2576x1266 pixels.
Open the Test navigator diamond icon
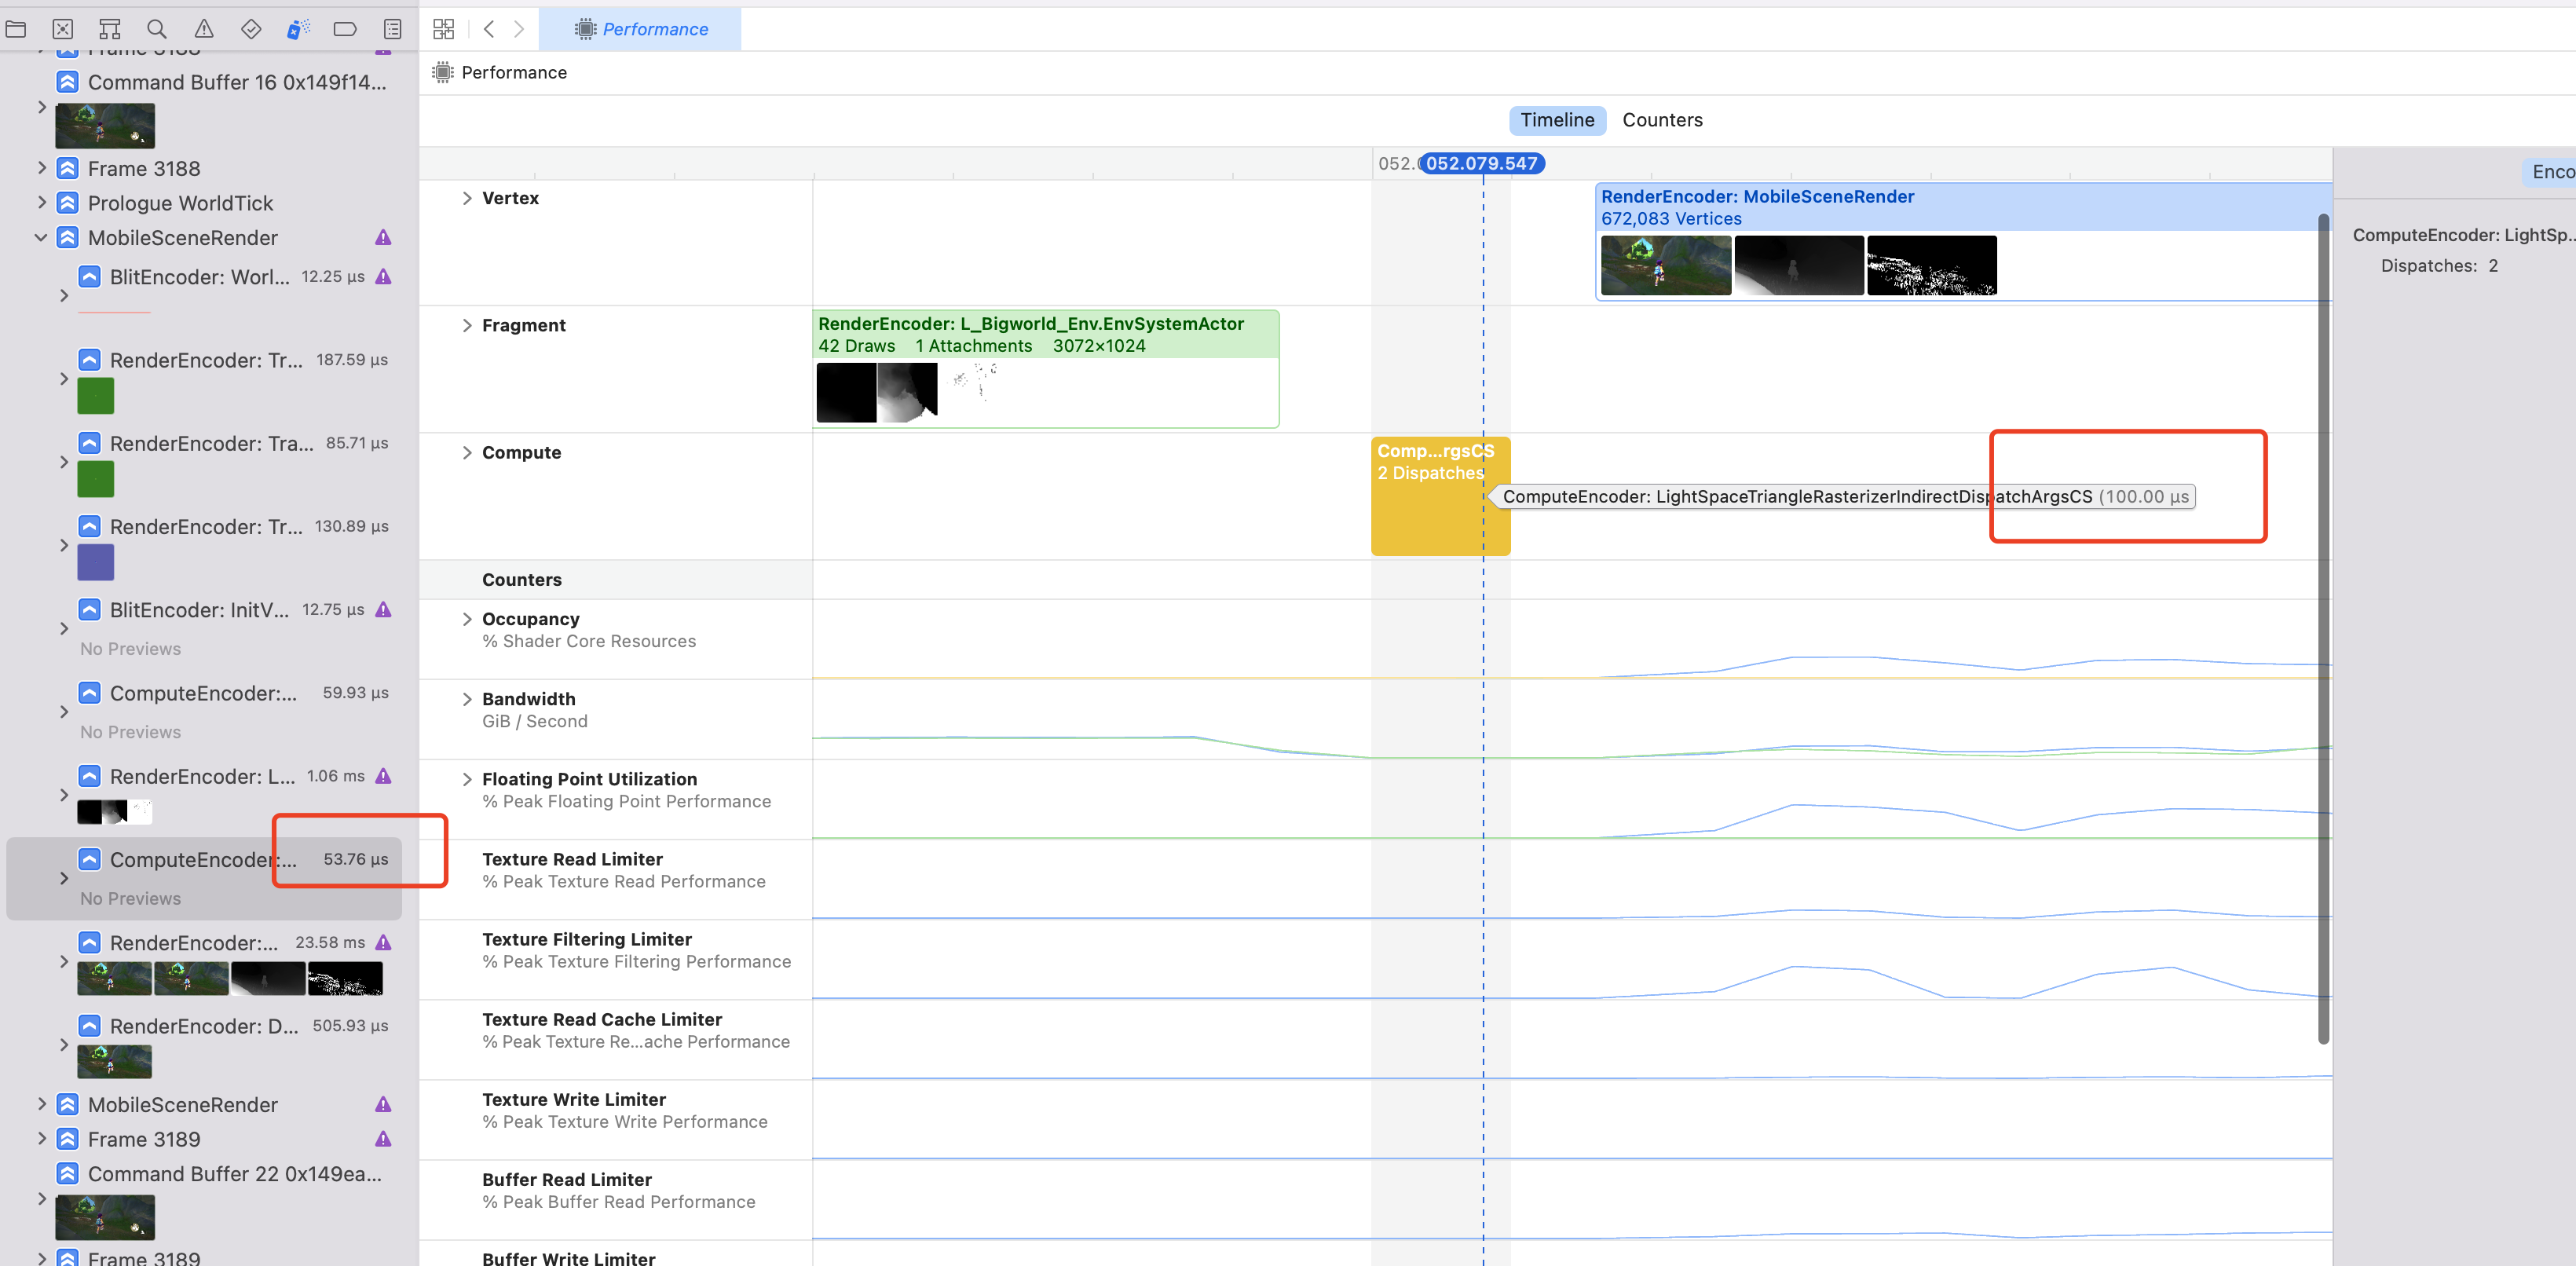251,29
